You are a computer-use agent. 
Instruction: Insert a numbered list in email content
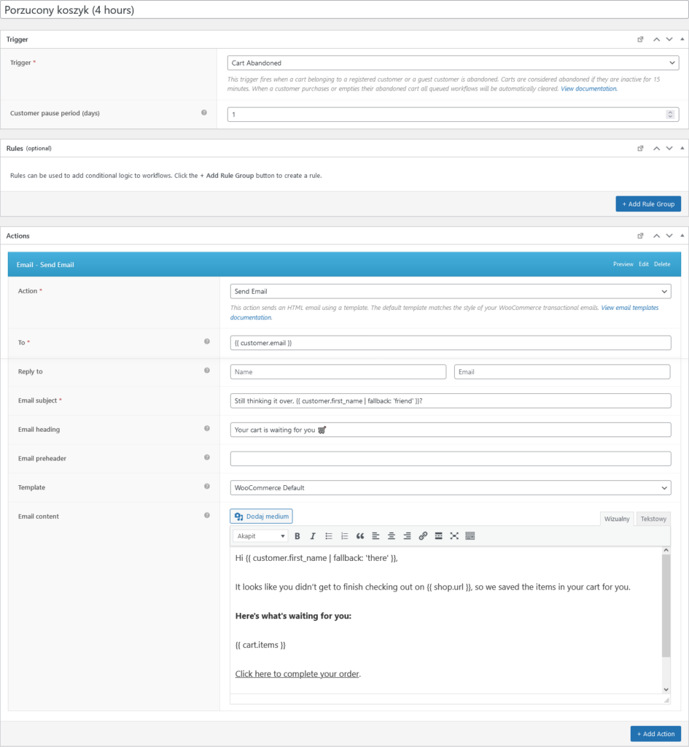pos(344,536)
